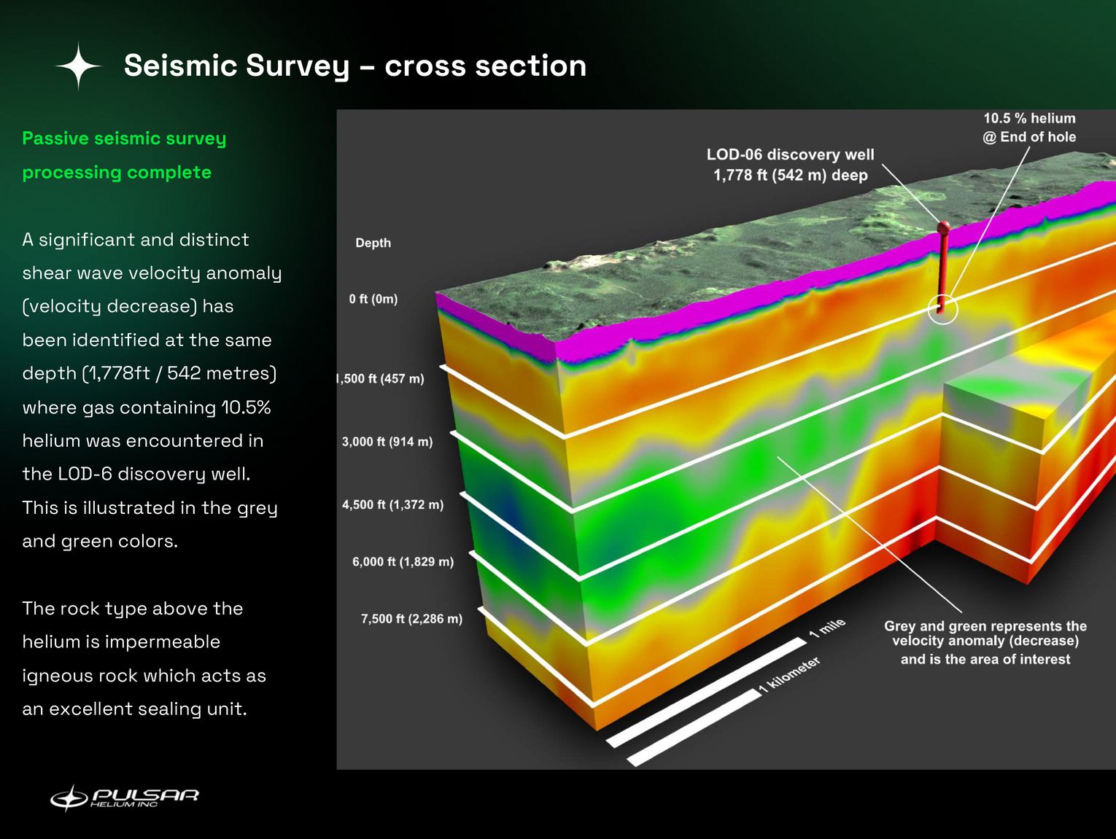Expand the 'Depth' axis label

(373, 243)
